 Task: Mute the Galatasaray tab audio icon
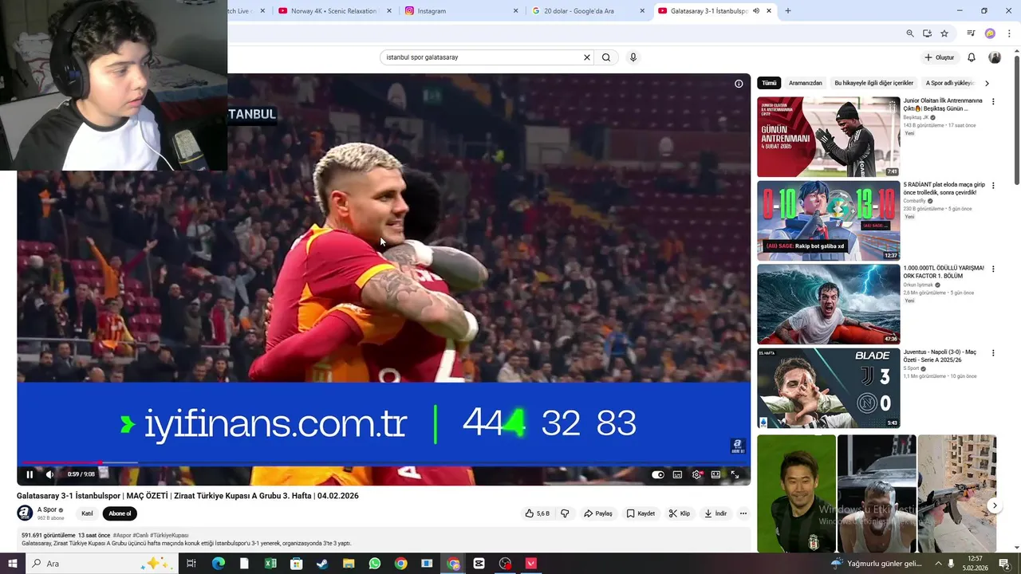click(x=756, y=11)
